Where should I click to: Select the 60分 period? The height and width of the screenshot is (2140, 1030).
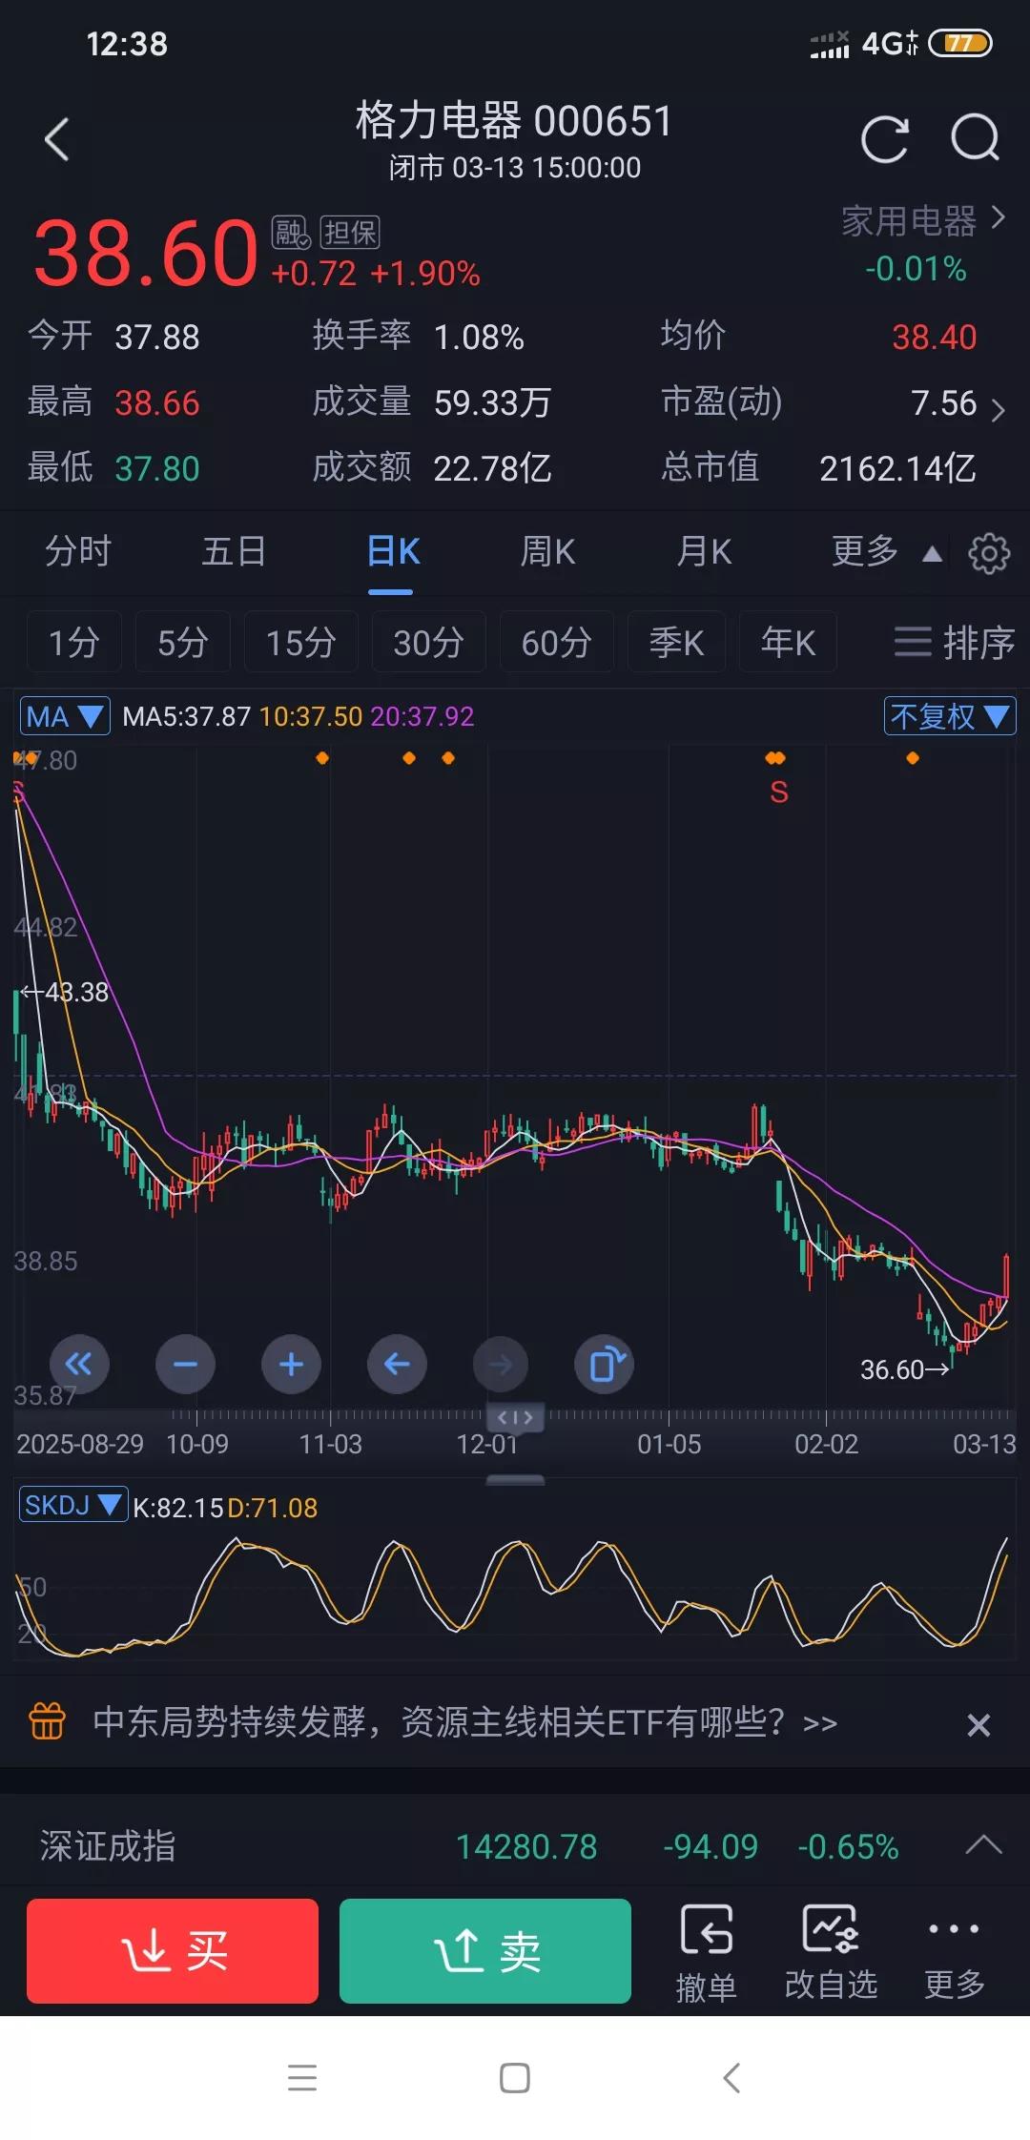tap(556, 642)
